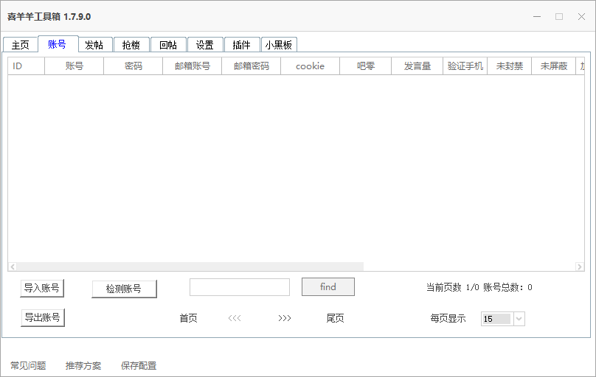Go to first page via 首页
The width and height of the screenshot is (596, 377).
coord(189,319)
